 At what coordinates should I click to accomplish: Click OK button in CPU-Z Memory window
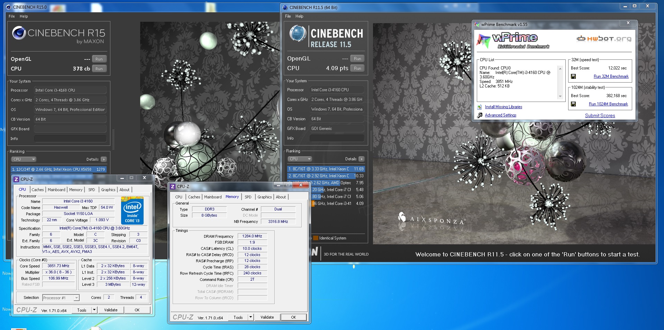coord(293,317)
